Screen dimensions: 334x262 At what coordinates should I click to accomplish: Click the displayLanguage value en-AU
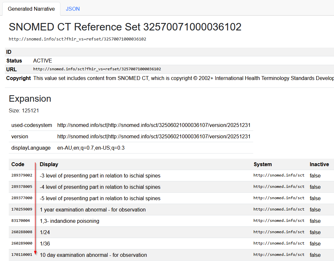click(x=91, y=148)
